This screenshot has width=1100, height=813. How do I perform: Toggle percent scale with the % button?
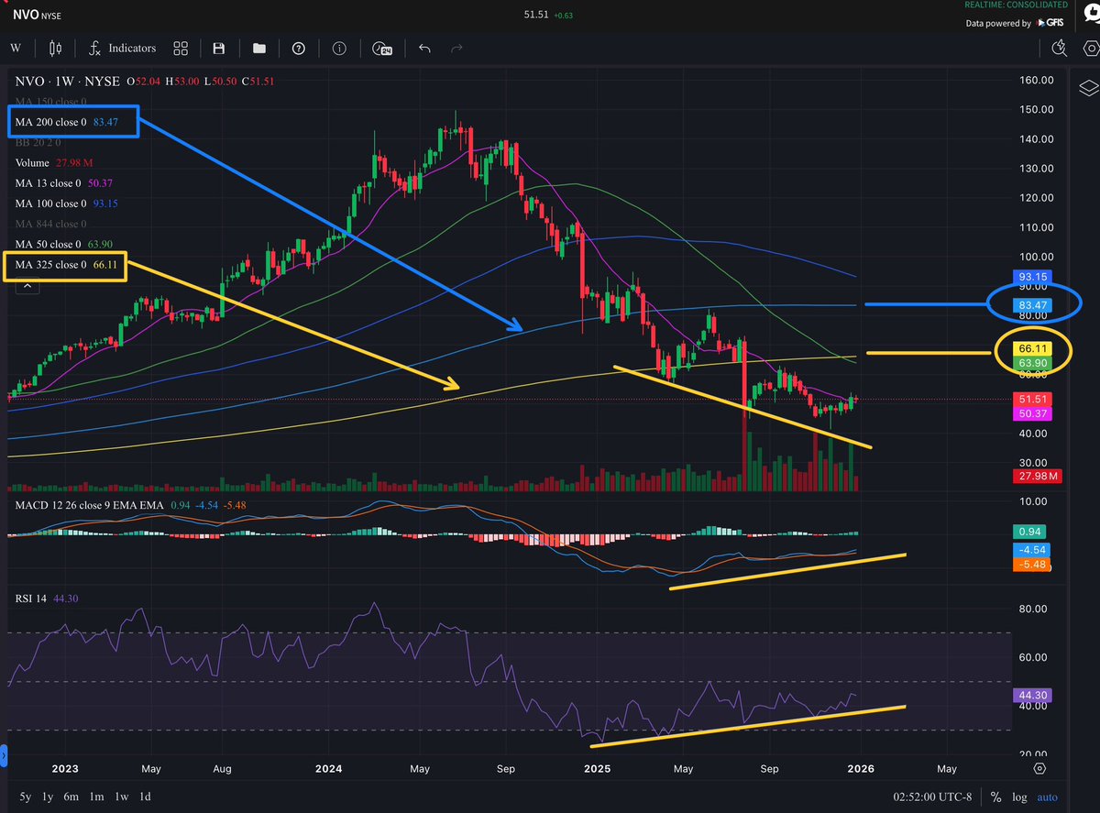pyautogui.click(x=994, y=797)
